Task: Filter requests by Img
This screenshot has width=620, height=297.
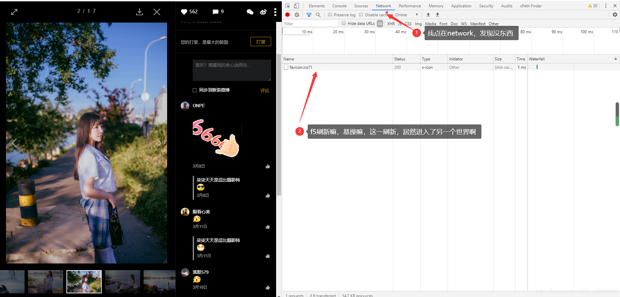Action: coord(418,24)
